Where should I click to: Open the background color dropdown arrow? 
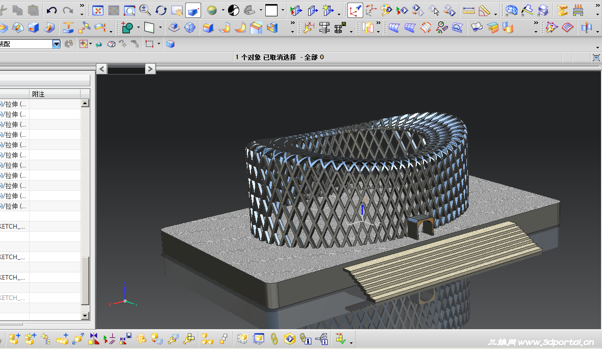283,10
